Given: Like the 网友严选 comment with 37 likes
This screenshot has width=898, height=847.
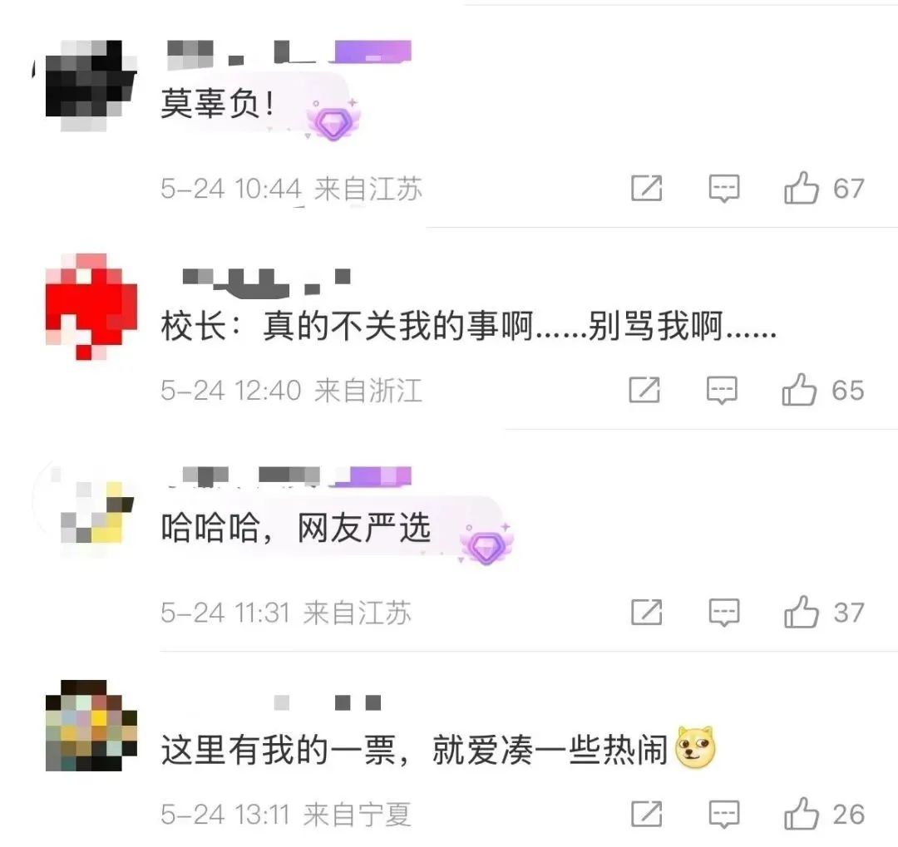Looking at the screenshot, I should (x=802, y=613).
